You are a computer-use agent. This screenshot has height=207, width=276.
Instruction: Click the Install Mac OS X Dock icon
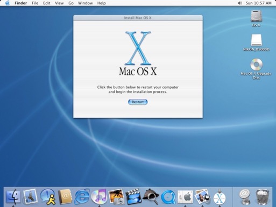point(220,197)
